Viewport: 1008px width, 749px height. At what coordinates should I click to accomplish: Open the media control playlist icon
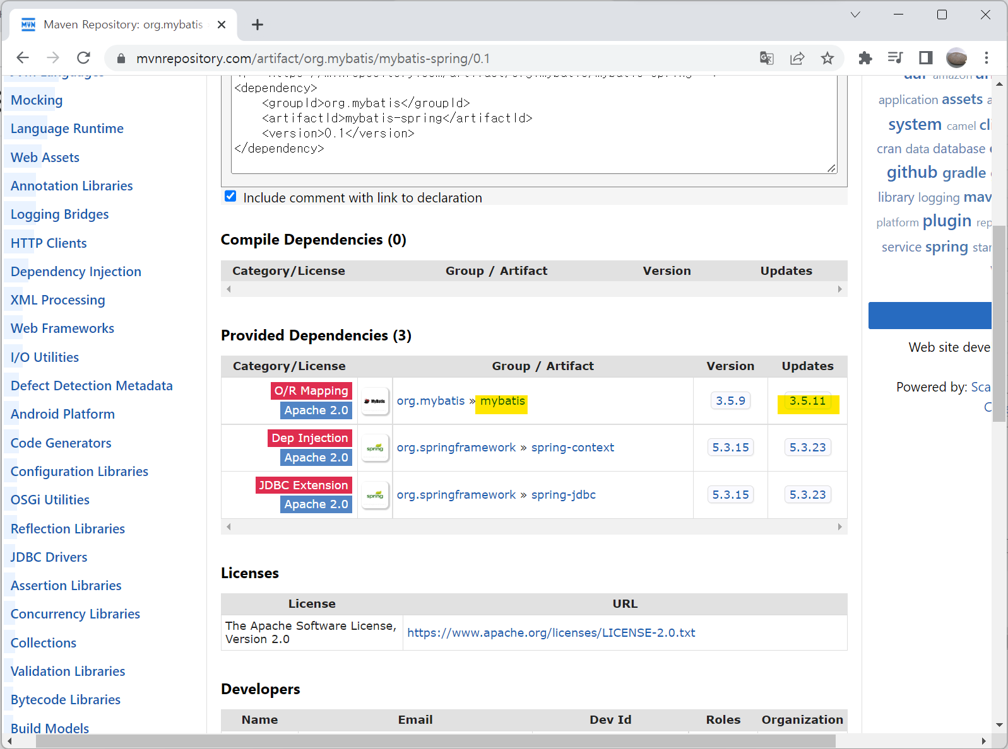[x=895, y=58]
